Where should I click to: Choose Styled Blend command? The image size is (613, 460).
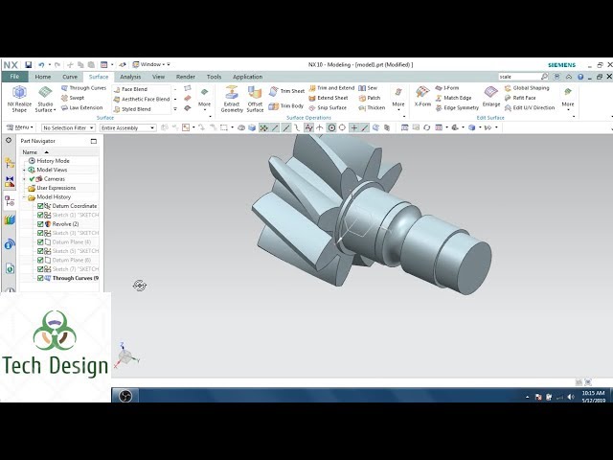tap(132, 109)
